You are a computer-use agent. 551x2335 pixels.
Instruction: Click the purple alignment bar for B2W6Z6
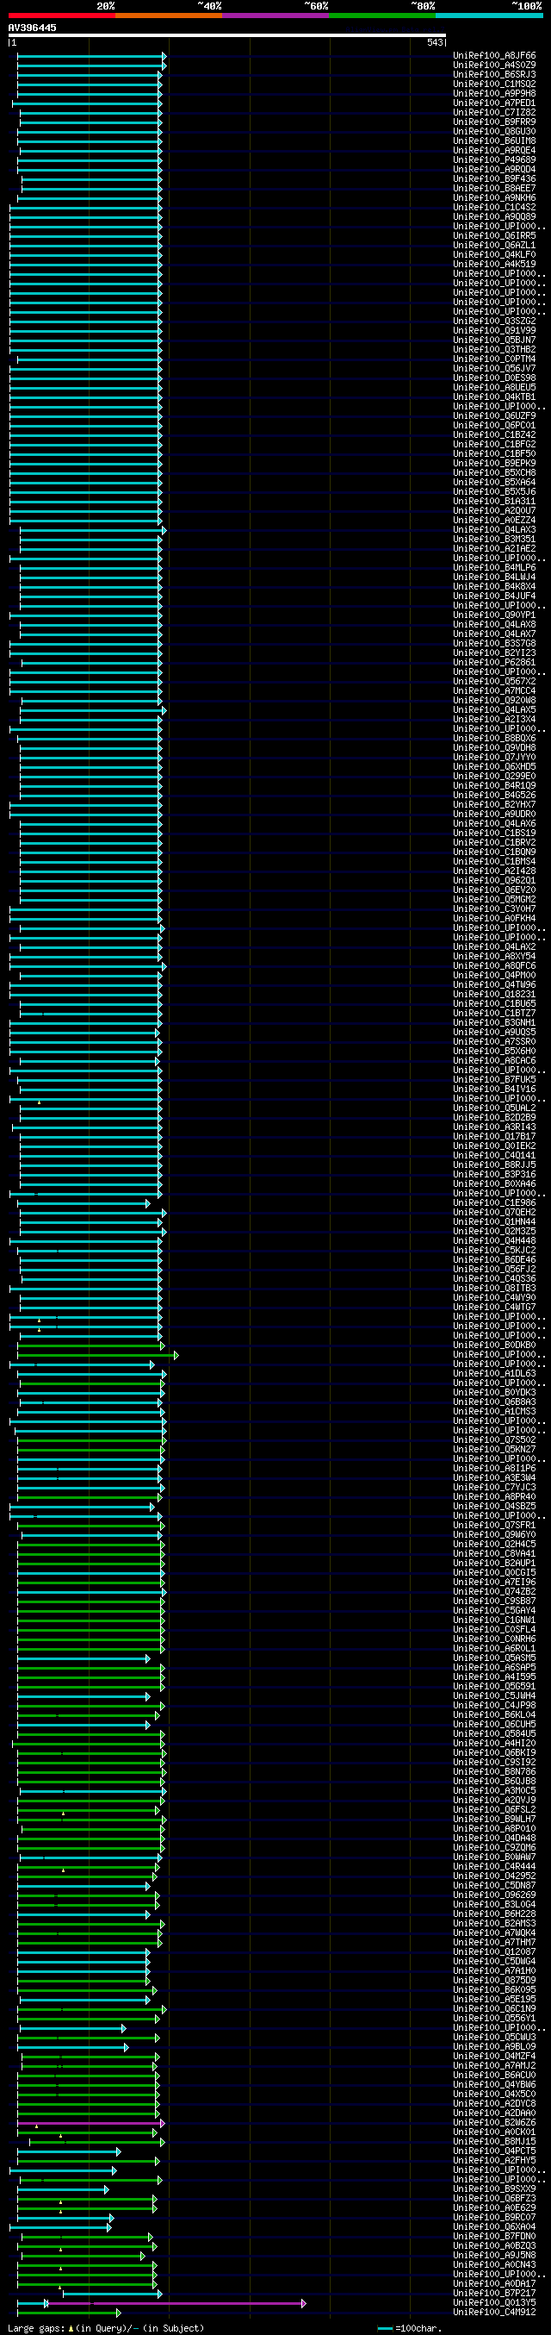click(90, 2123)
